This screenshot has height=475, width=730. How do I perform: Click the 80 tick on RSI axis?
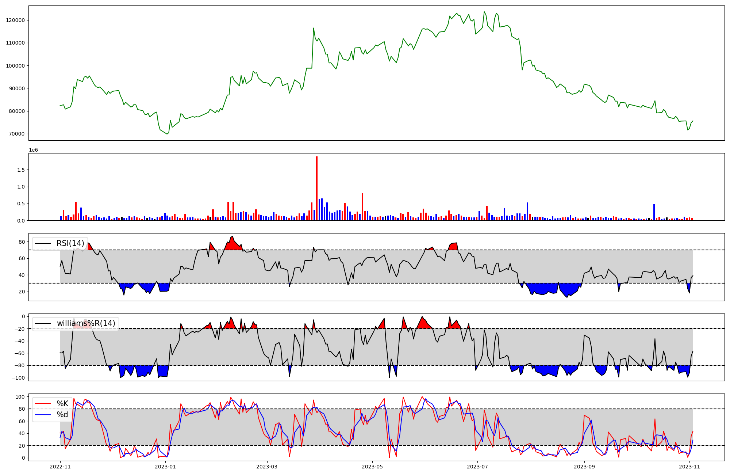(x=22, y=242)
